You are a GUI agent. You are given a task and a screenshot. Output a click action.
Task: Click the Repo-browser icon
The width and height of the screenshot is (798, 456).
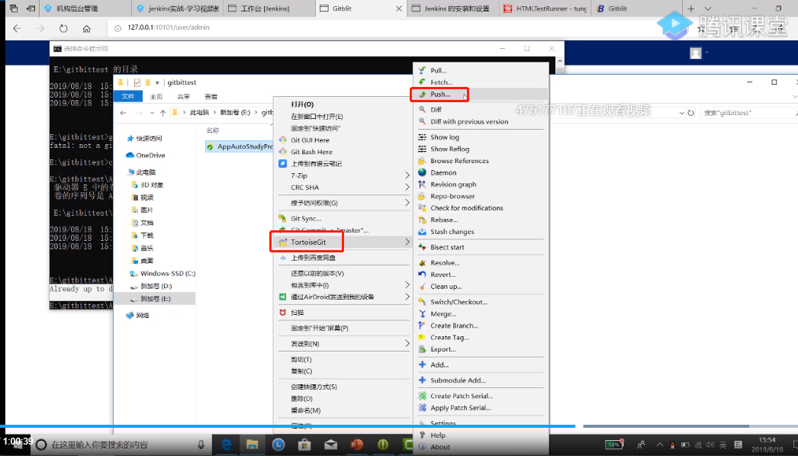[x=422, y=196]
